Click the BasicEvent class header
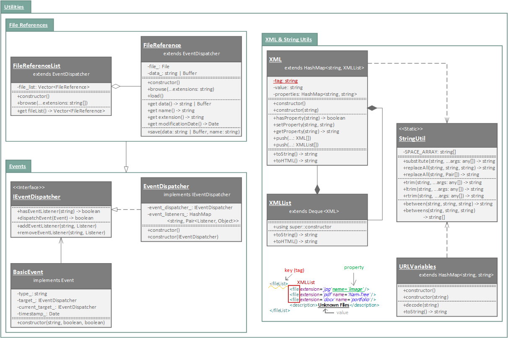This screenshot has width=508, height=338. (x=28, y=272)
